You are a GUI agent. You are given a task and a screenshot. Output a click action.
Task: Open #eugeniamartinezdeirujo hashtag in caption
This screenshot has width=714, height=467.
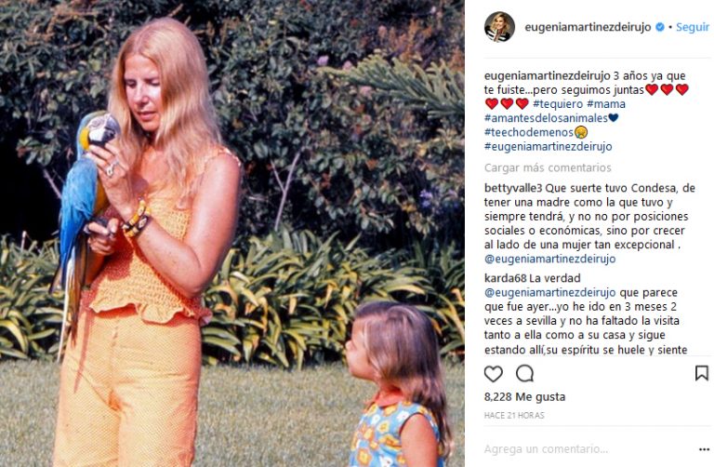548,146
